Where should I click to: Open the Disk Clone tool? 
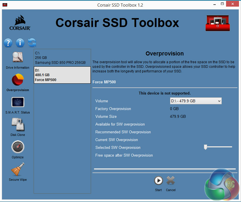coord(18,125)
